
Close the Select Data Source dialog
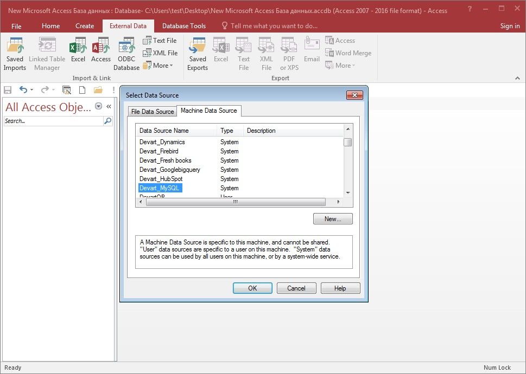click(x=354, y=95)
